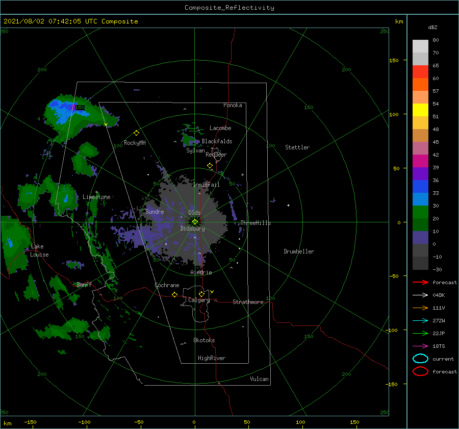Image resolution: width=459 pixels, height=429 pixels.
Task: Click the 150 tick on bottom axis
Action: click(354, 422)
